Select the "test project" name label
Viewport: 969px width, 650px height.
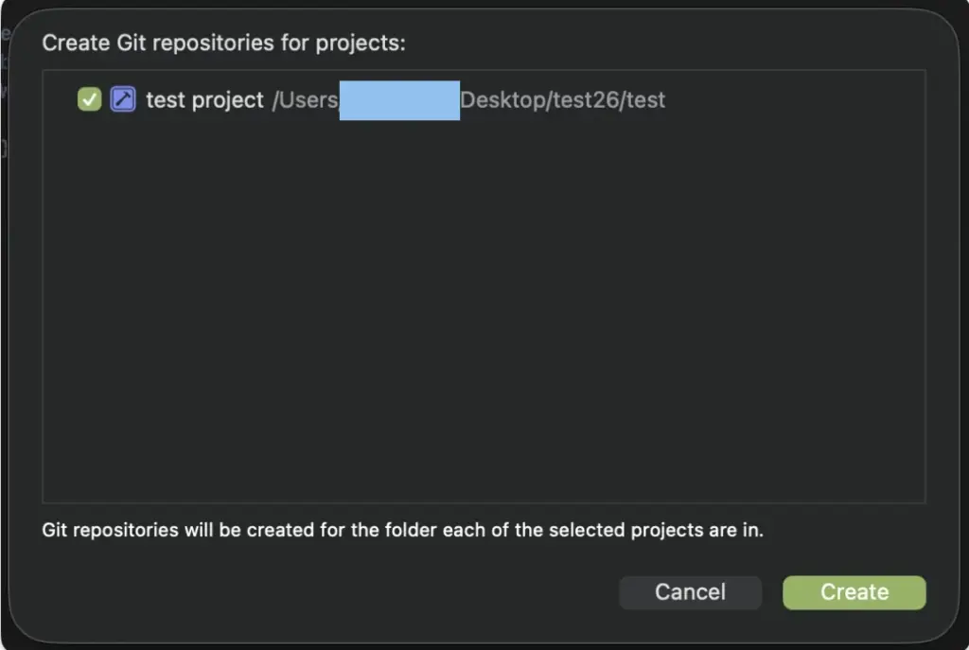pos(204,99)
